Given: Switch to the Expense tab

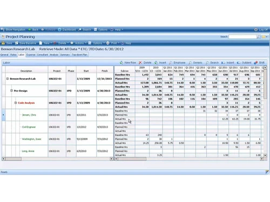Looking at the screenshot, I should point(31,54).
